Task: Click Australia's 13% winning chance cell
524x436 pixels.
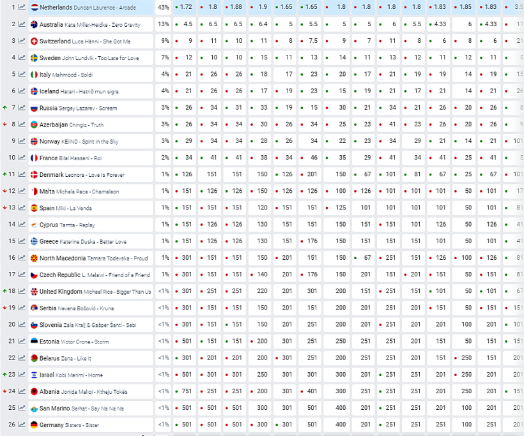Action: 164,24
